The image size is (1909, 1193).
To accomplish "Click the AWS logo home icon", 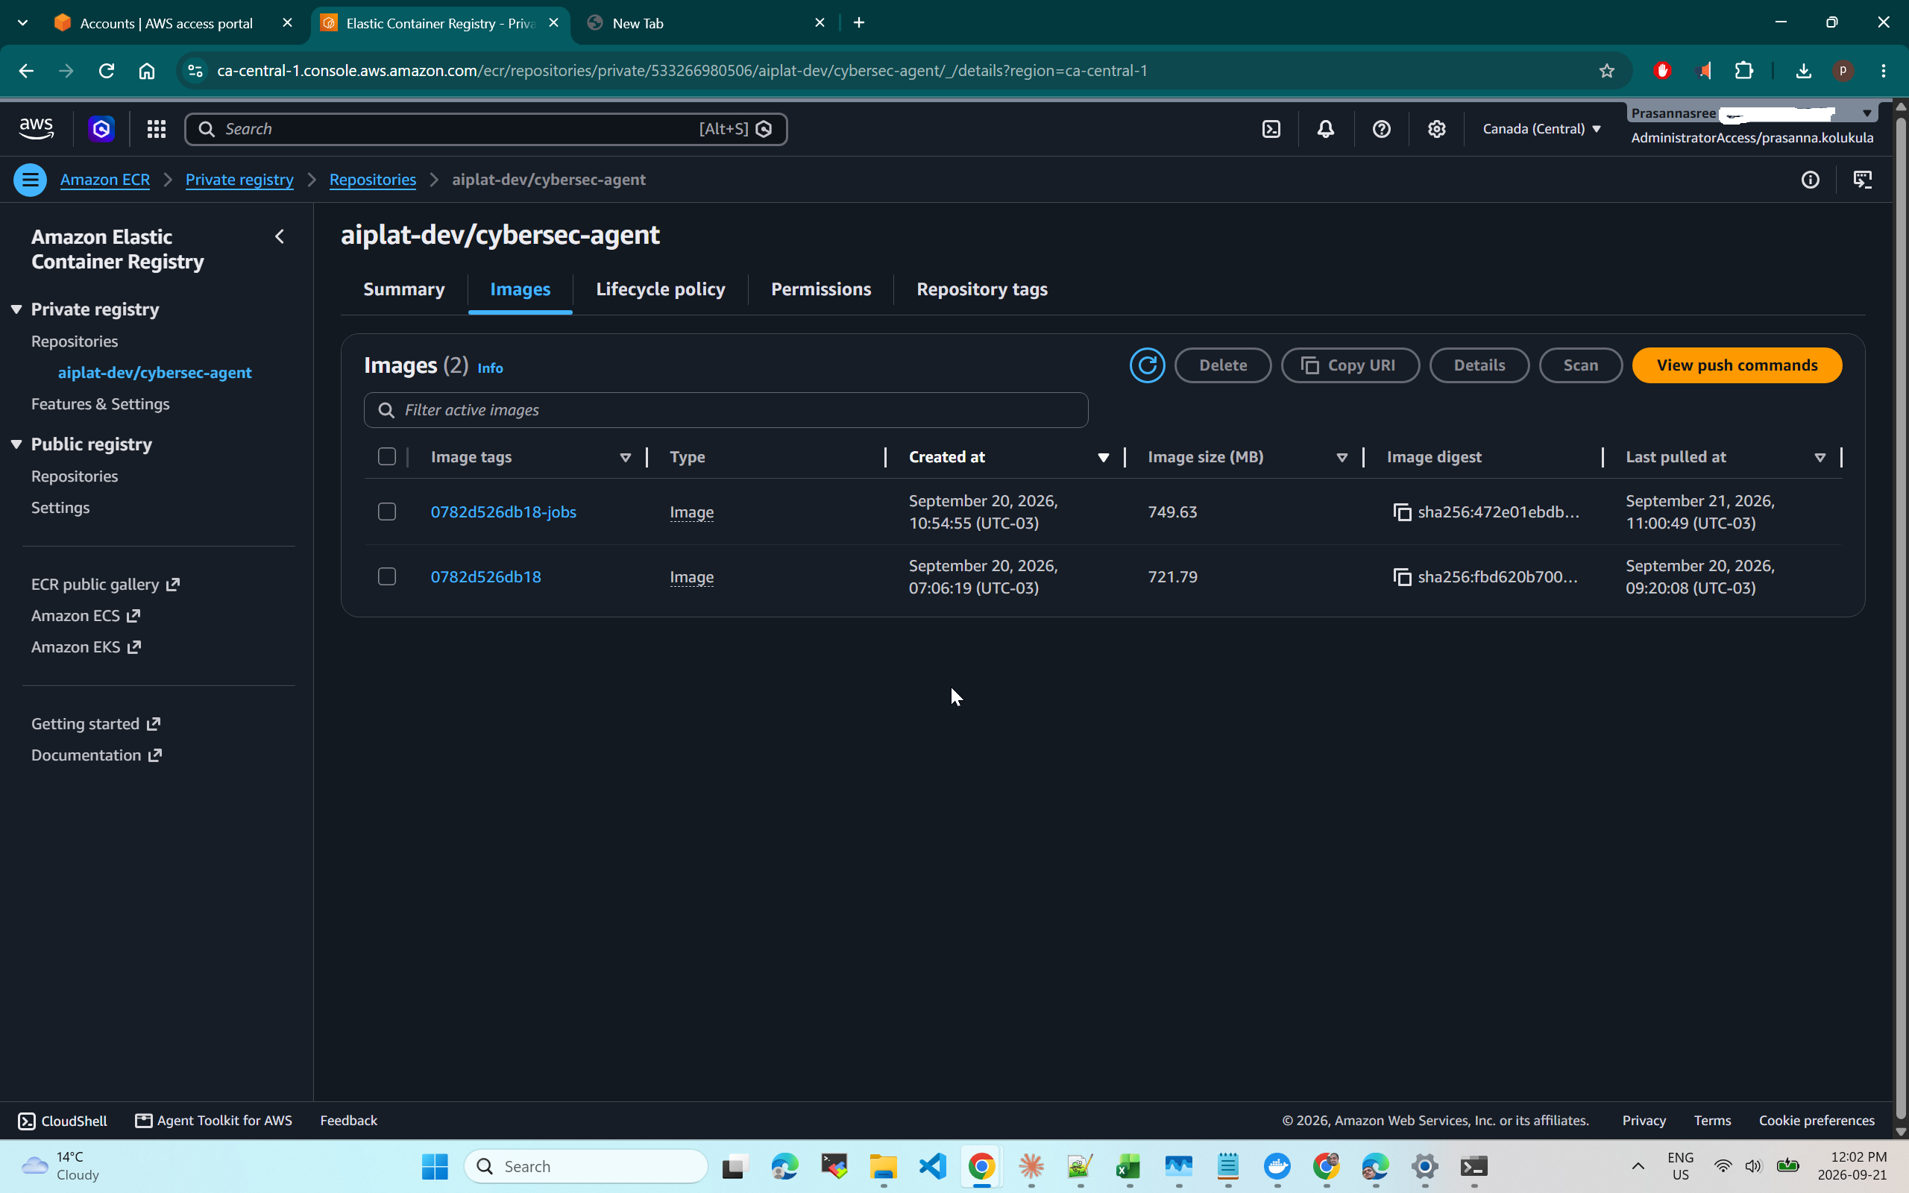I will [37, 128].
